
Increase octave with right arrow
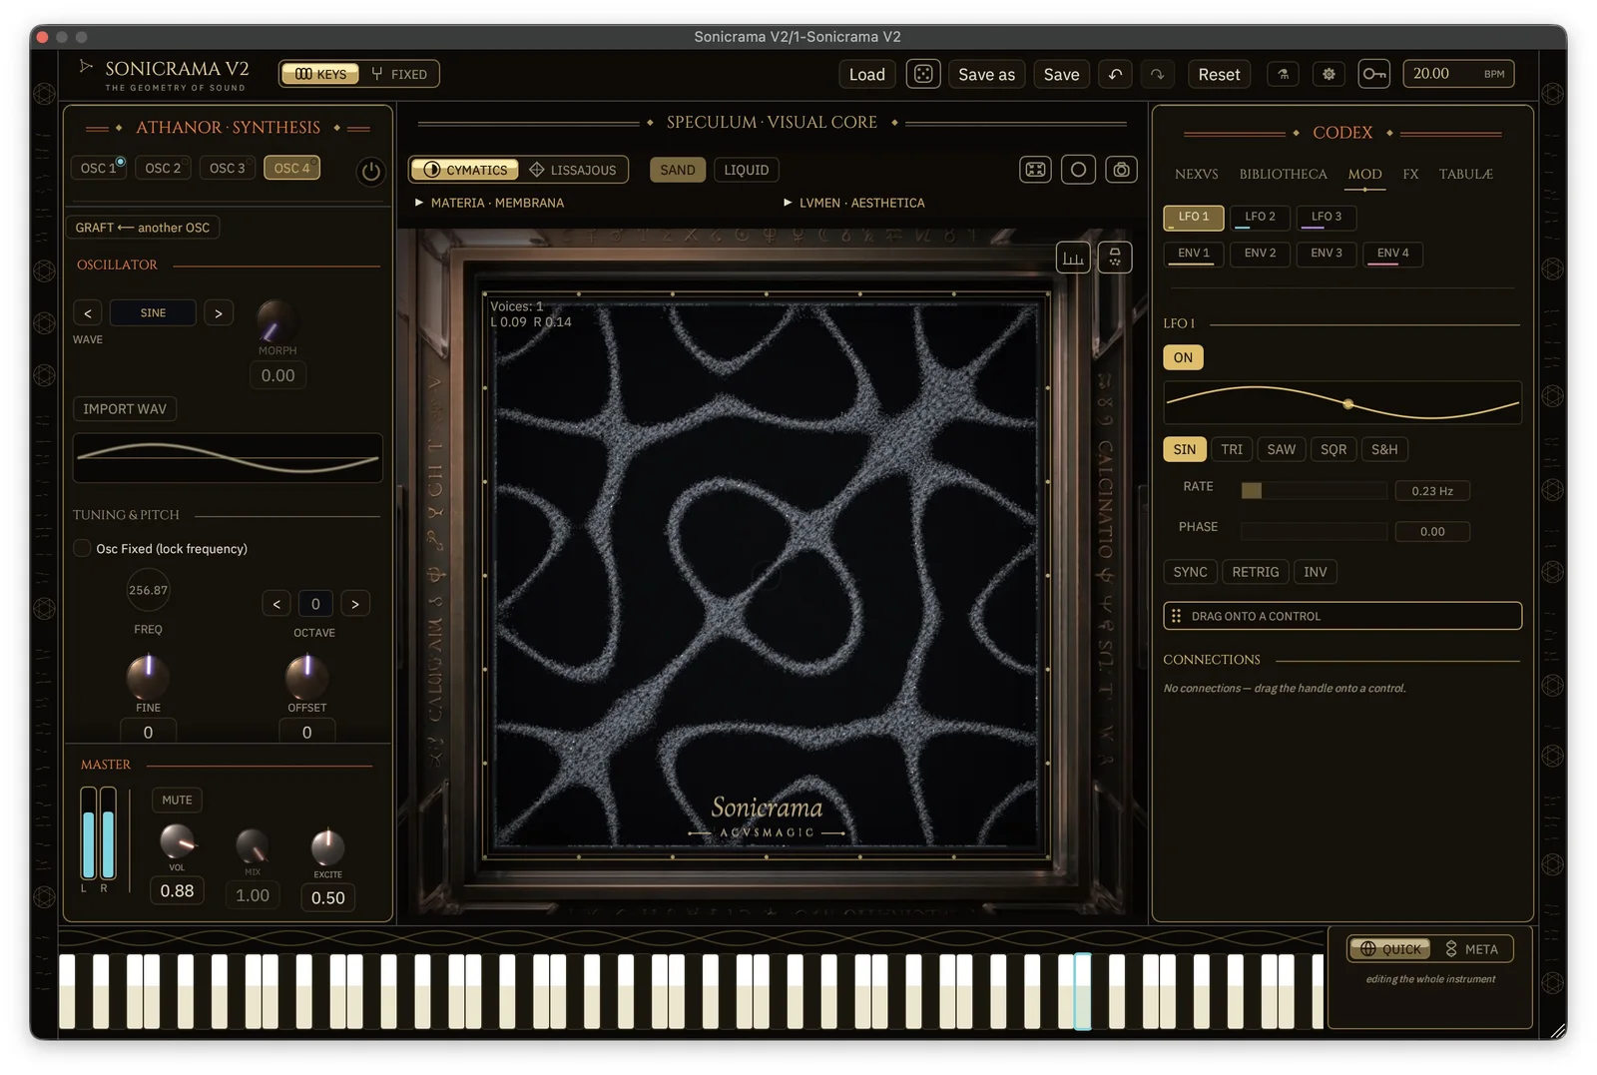(x=355, y=604)
